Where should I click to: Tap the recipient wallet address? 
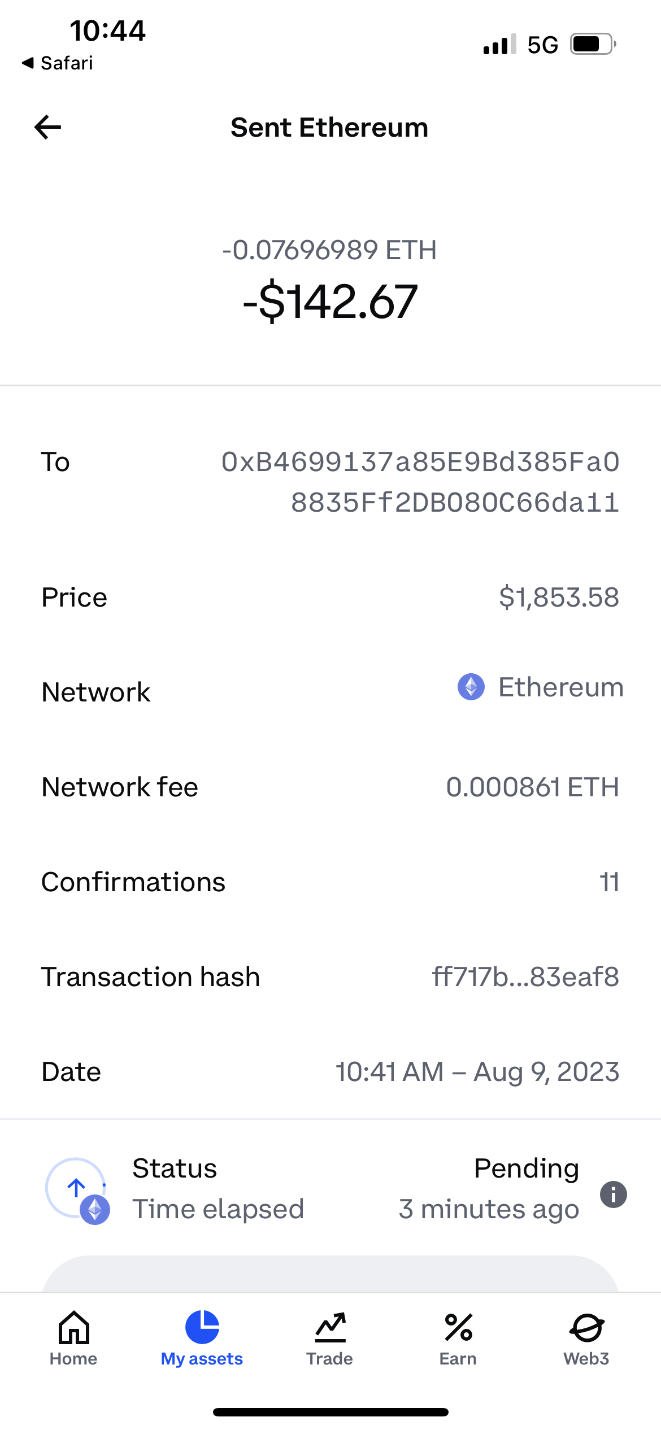(420, 482)
